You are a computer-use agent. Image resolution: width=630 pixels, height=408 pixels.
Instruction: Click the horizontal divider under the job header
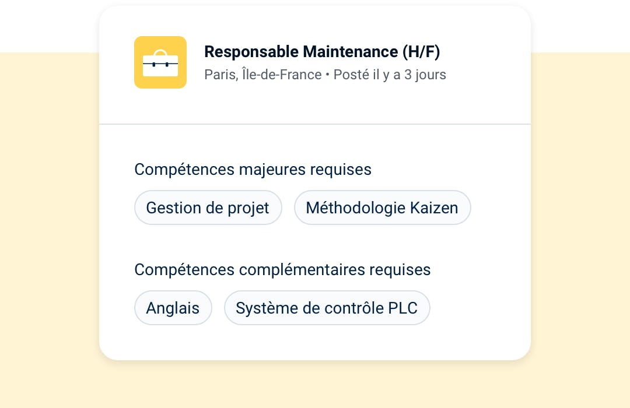(x=315, y=124)
